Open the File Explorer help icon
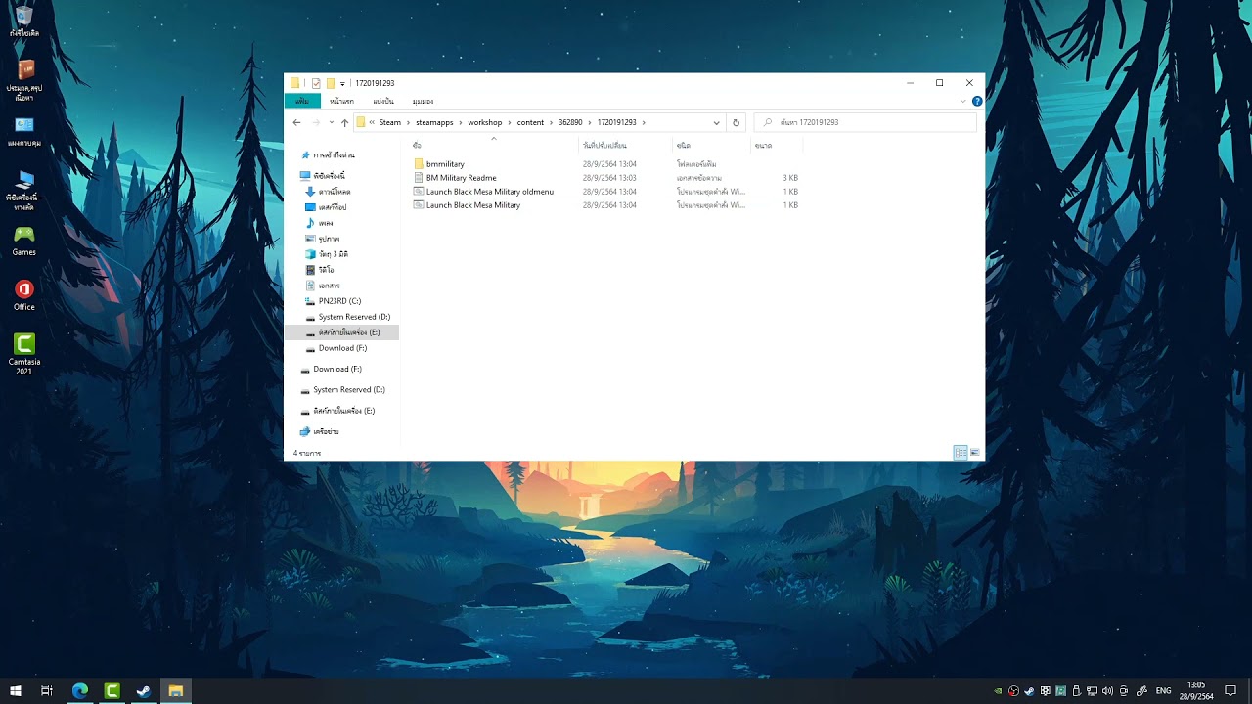This screenshot has height=704, width=1252. (976, 102)
